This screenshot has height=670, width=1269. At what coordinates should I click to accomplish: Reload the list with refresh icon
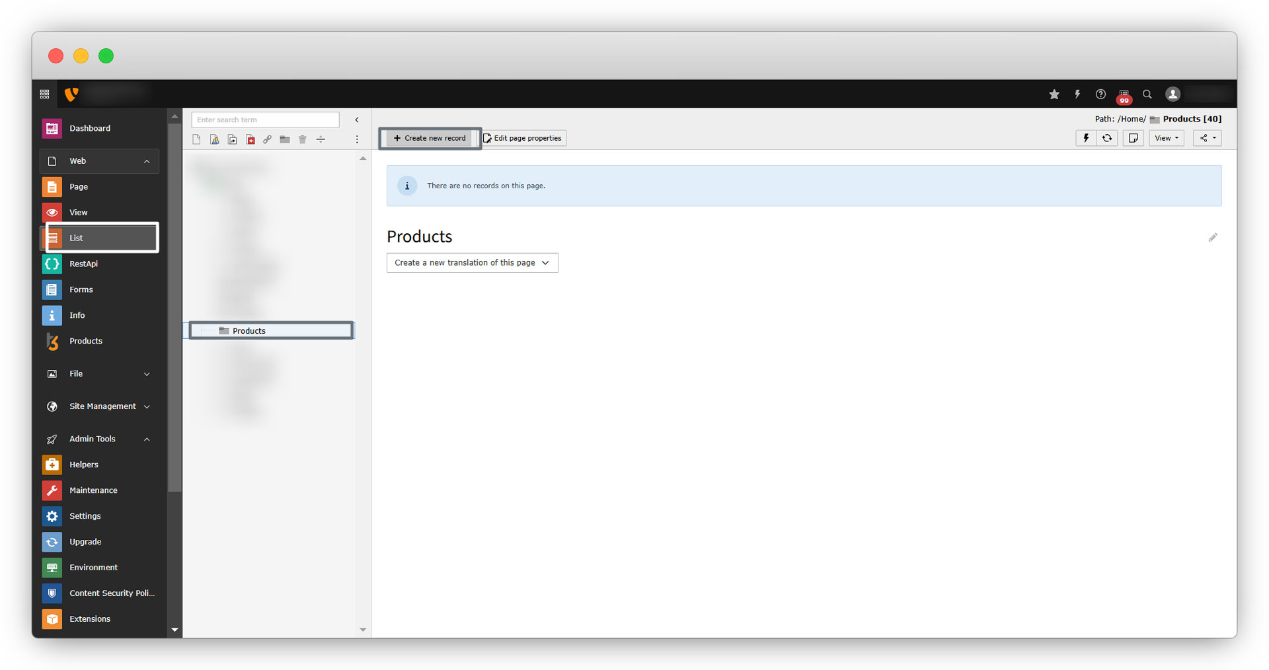pos(1106,138)
